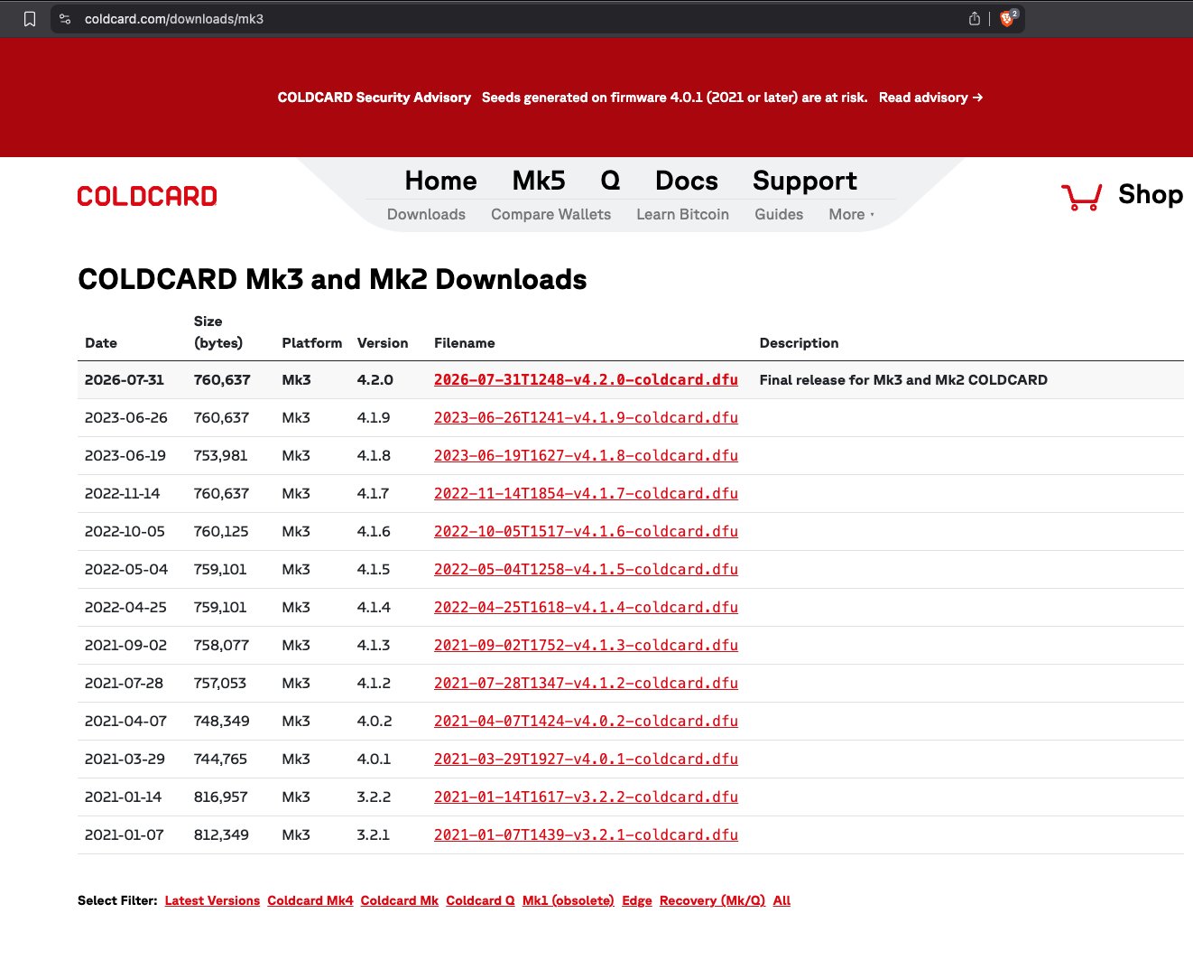Screen dimensions: 1193x960
Task: Show All downloads filter
Action: tap(781, 900)
